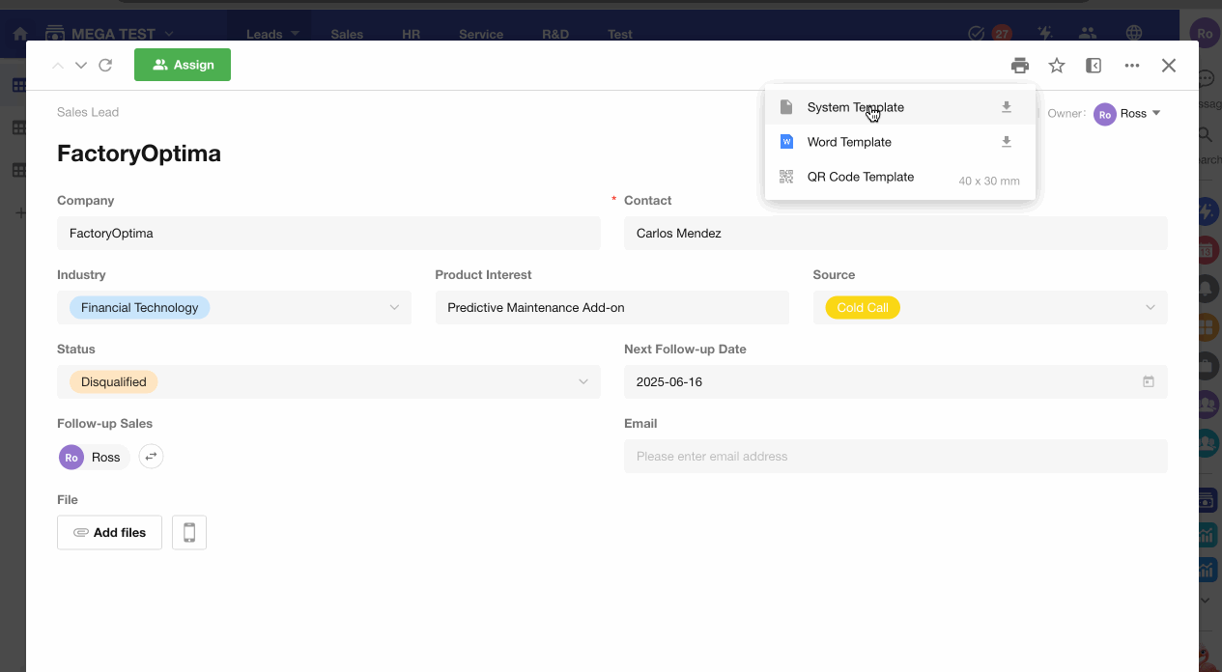Select System Template from the print menu
The width and height of the screenshot is (1222, 672).
[x=855, y=107]
